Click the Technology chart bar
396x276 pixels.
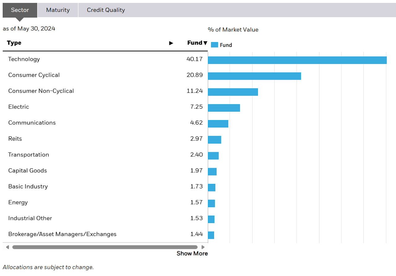(297, 60)
